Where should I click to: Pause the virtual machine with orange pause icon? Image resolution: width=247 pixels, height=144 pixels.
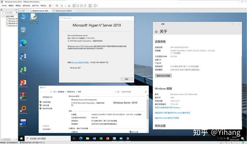click(50, 6)
